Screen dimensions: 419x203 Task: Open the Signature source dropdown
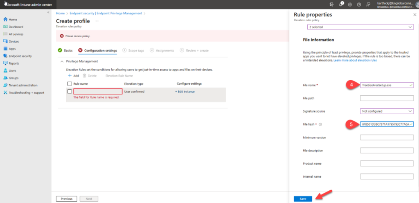pos(387,111)
